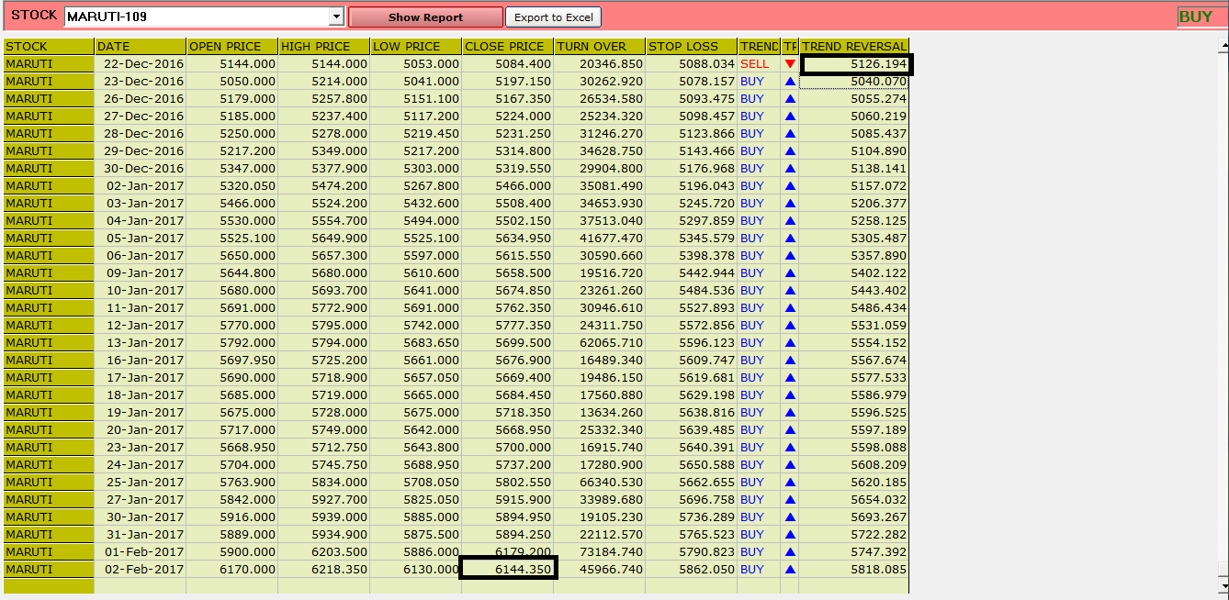Click date cell 25-Jan-2017

(x=141, y=483)
